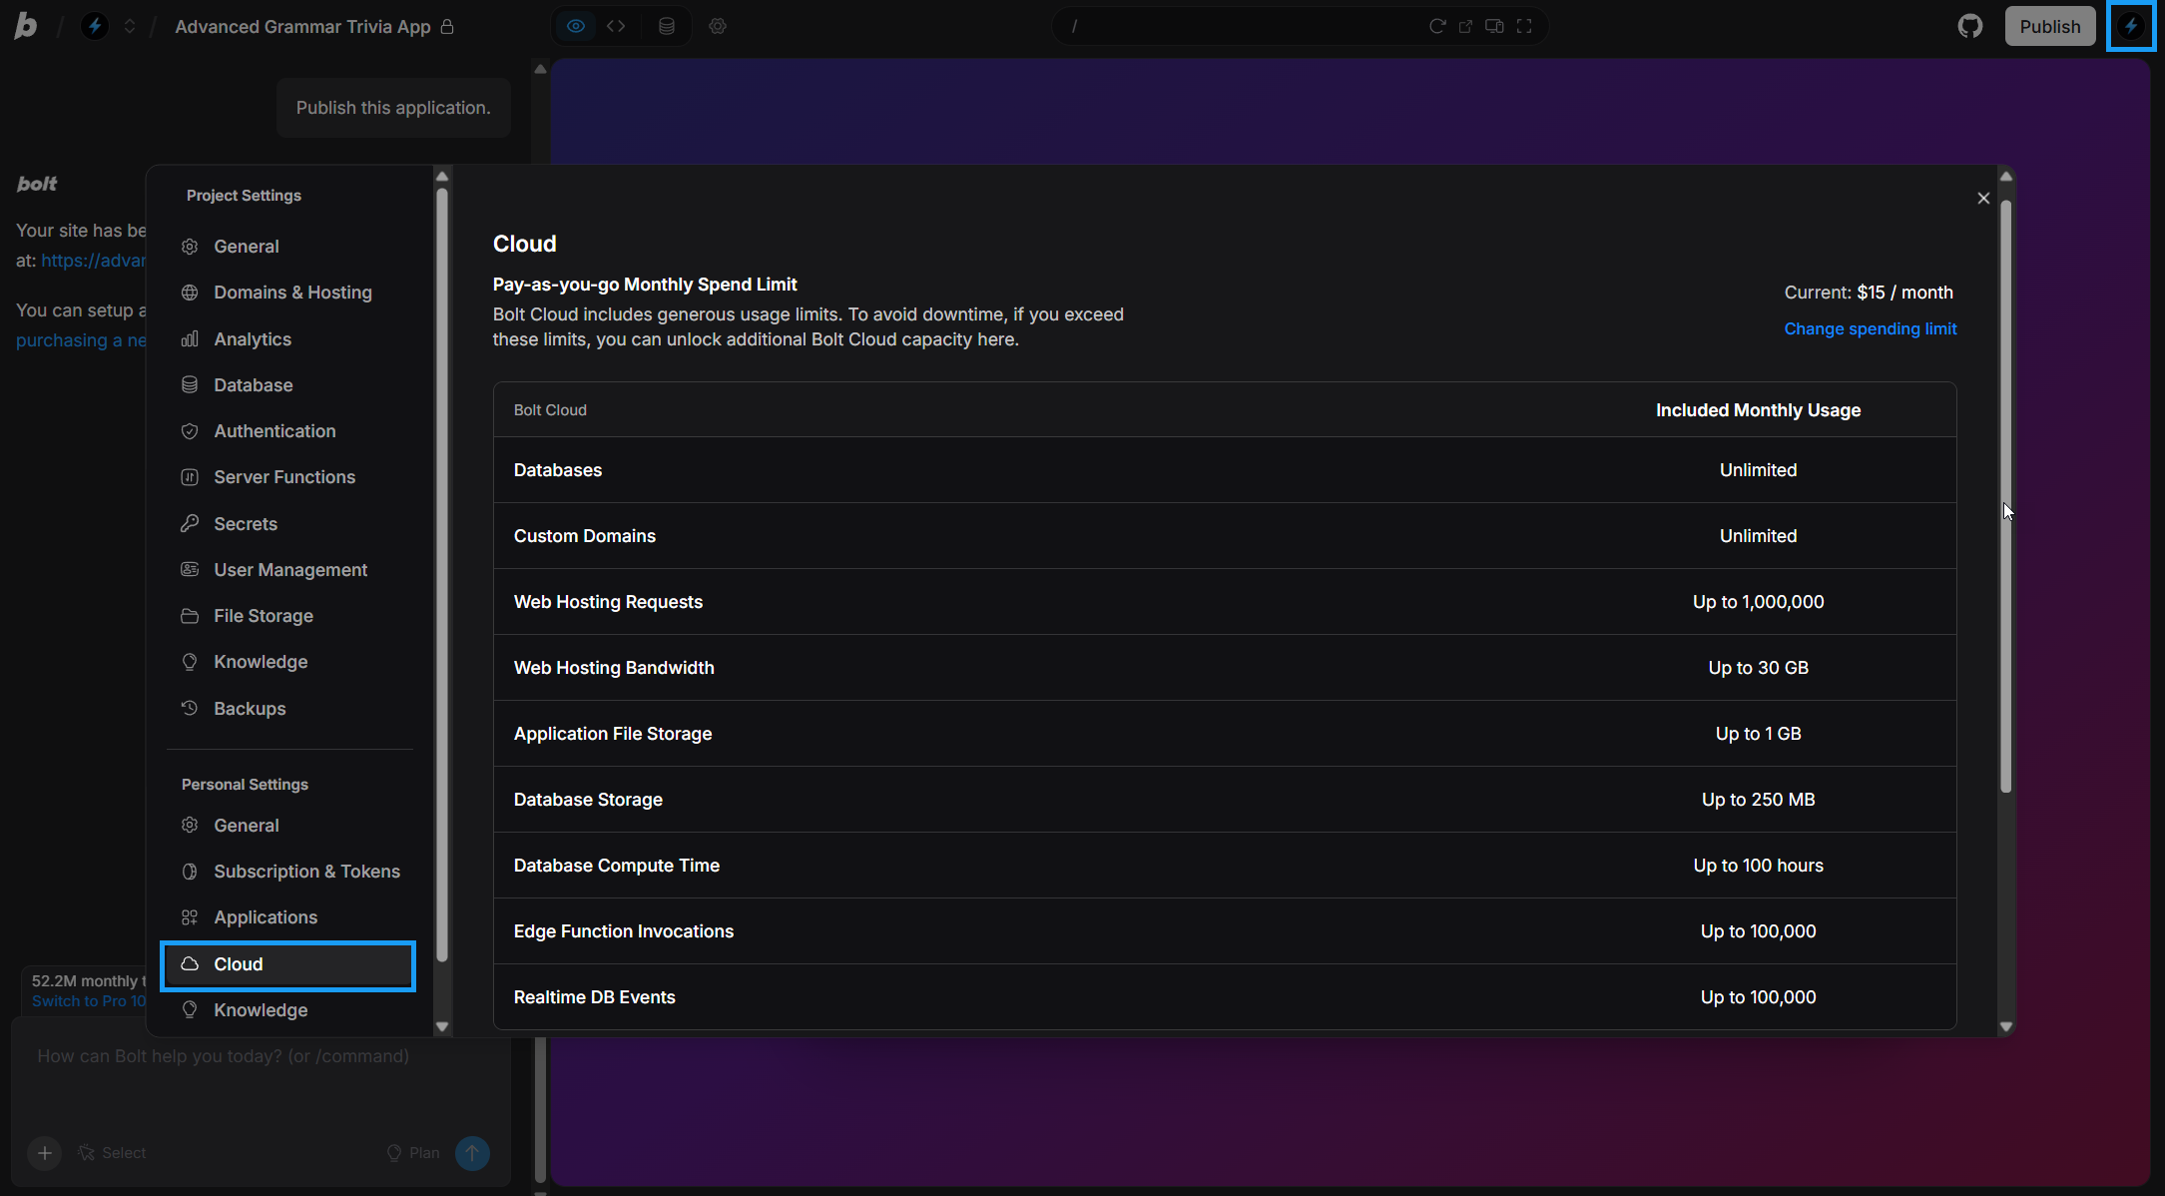Expand the project switcher chevrons

point(130,26)
